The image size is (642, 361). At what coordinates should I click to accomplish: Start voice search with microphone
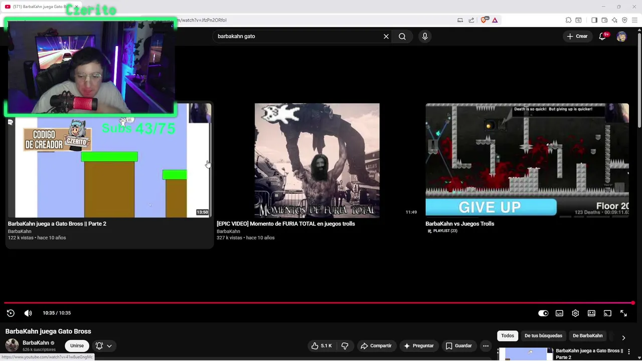(x=425, y=36)
